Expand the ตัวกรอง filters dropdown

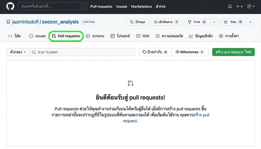point(18,52)
